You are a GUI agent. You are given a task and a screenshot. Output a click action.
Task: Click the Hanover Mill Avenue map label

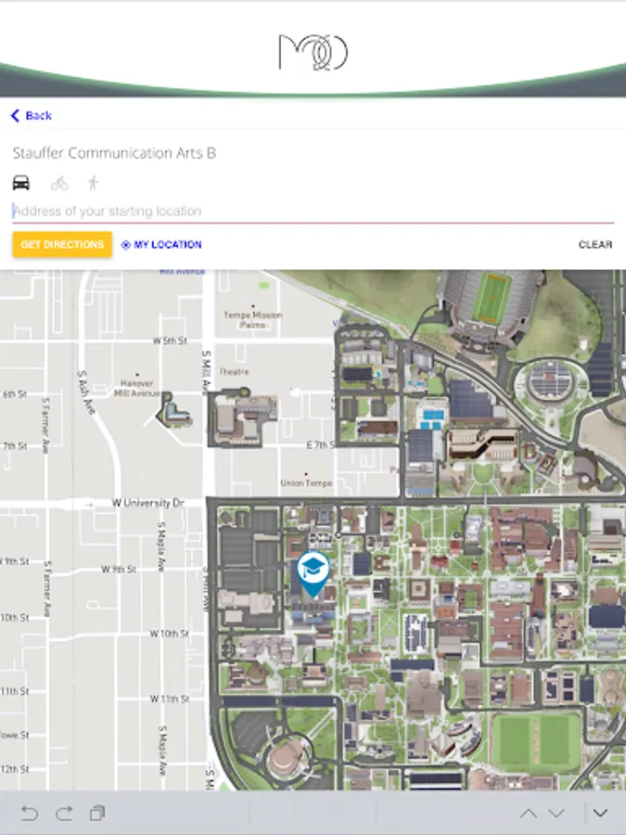[137, 388]
